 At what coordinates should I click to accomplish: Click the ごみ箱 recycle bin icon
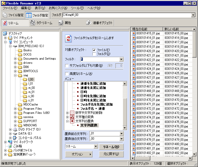[x=10, y=146]
